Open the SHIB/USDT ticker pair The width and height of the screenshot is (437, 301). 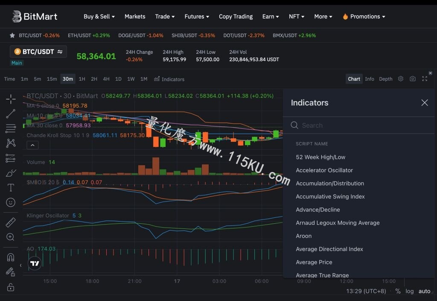coord(193,35)
